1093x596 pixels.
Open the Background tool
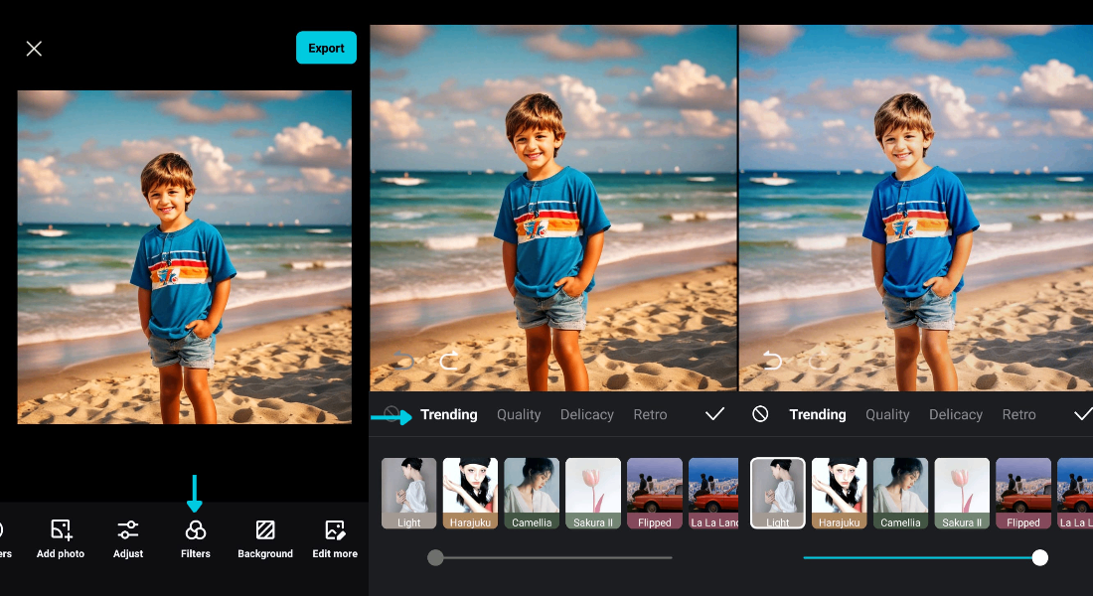point(265,538)
